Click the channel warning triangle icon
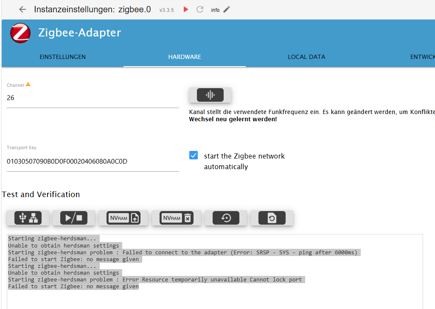 click(28, 84)
